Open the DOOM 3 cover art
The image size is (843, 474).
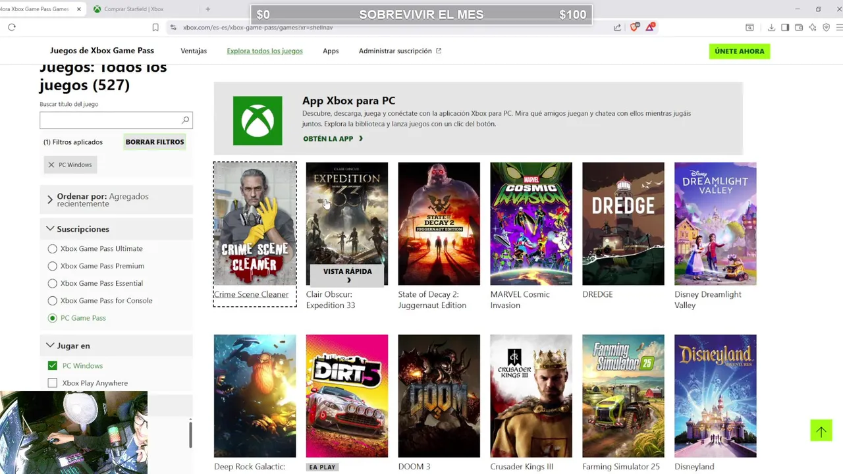point(439,396)
